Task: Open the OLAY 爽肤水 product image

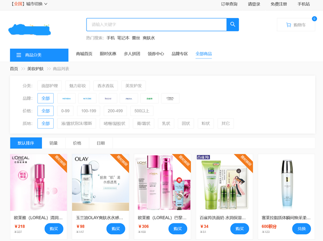Action: 101,182
